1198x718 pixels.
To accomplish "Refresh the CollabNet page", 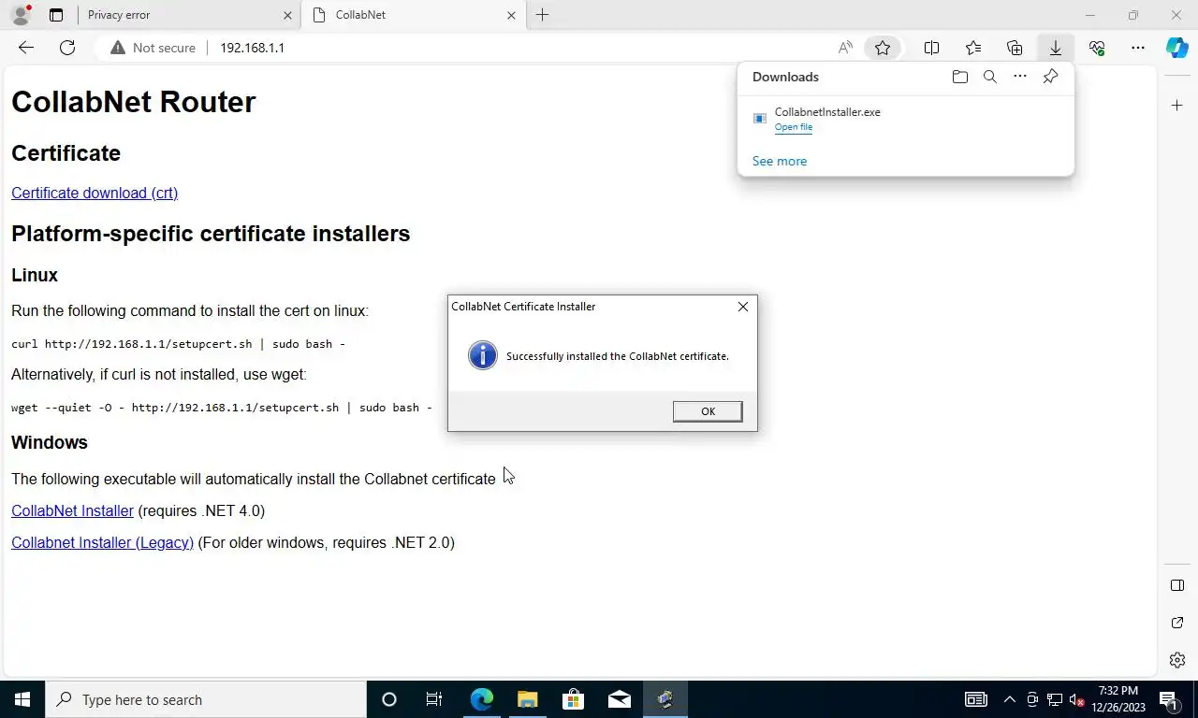I will pos(67,48).
